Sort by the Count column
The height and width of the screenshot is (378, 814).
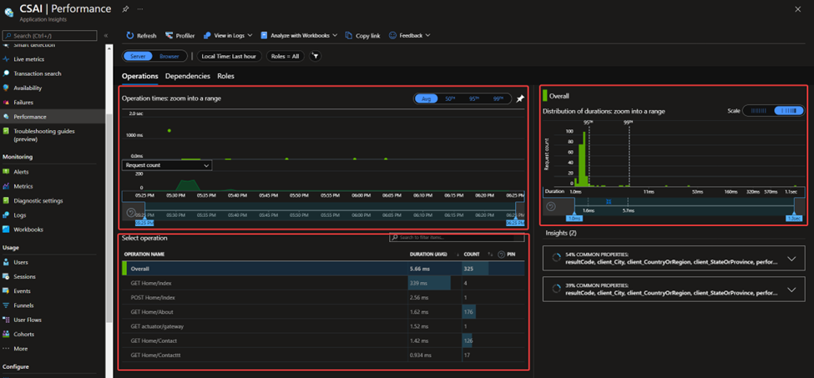pyautogui.click(x=471, y=255)
